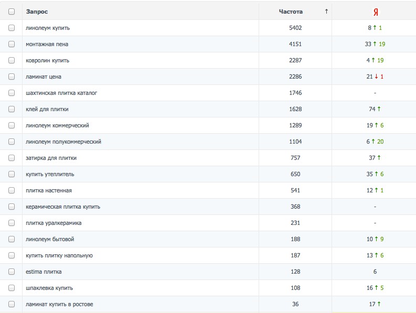Click the query купить утеплитель
Viewport: 416px width, 313px height.
point(50,174)
